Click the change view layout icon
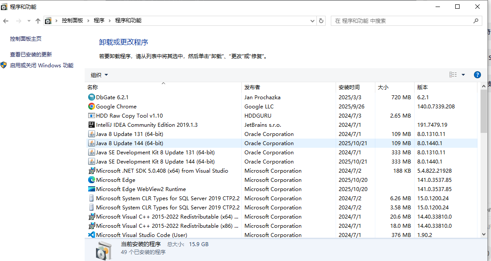The width and height of the screenshot is (491, 261). coord(453,75)
